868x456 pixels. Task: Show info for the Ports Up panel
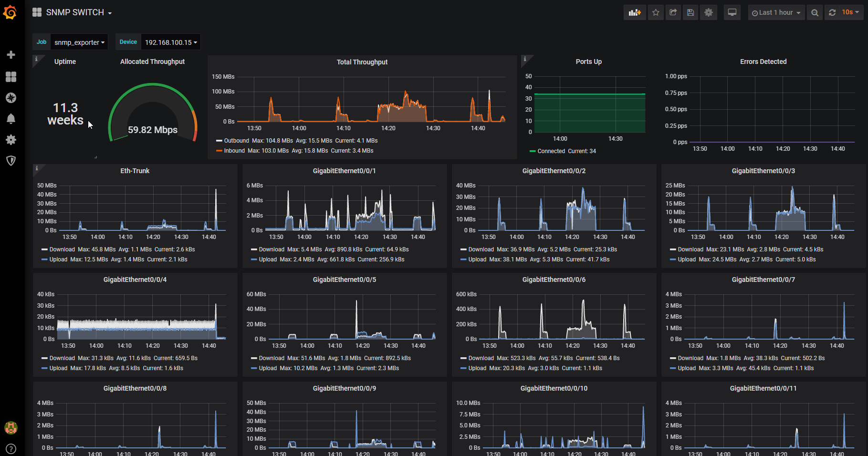525,59
